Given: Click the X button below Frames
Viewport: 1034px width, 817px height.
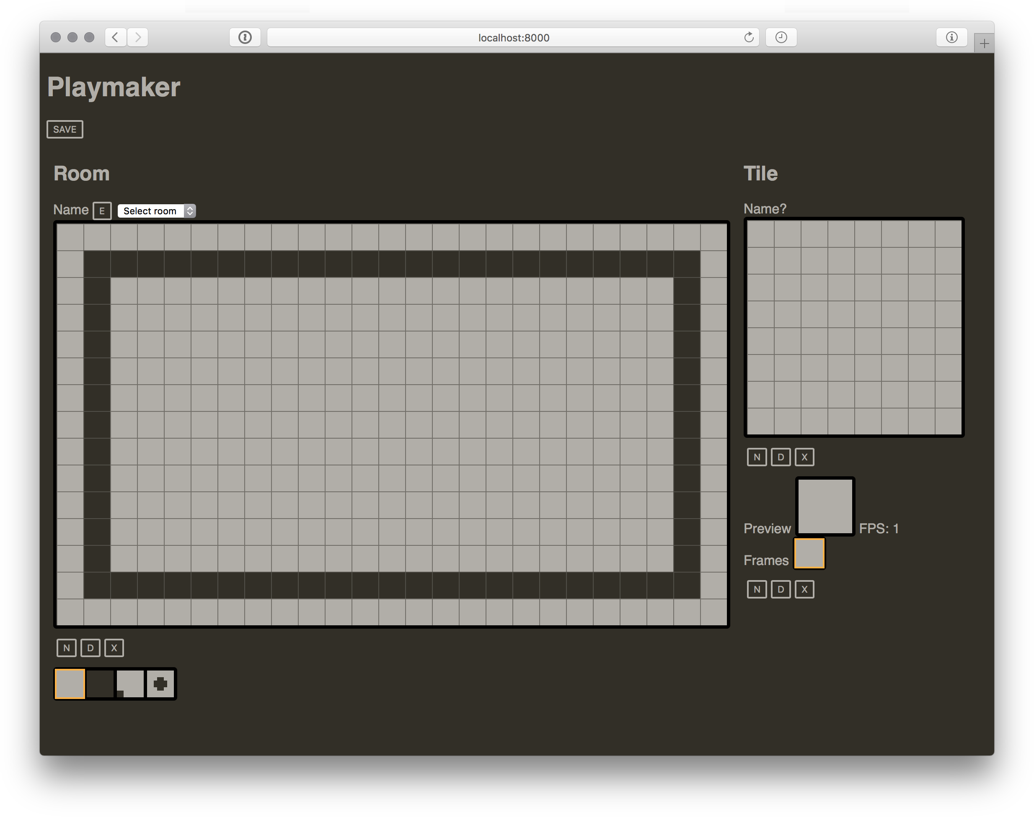Looking at the screenshot, I should coord(805,589).
